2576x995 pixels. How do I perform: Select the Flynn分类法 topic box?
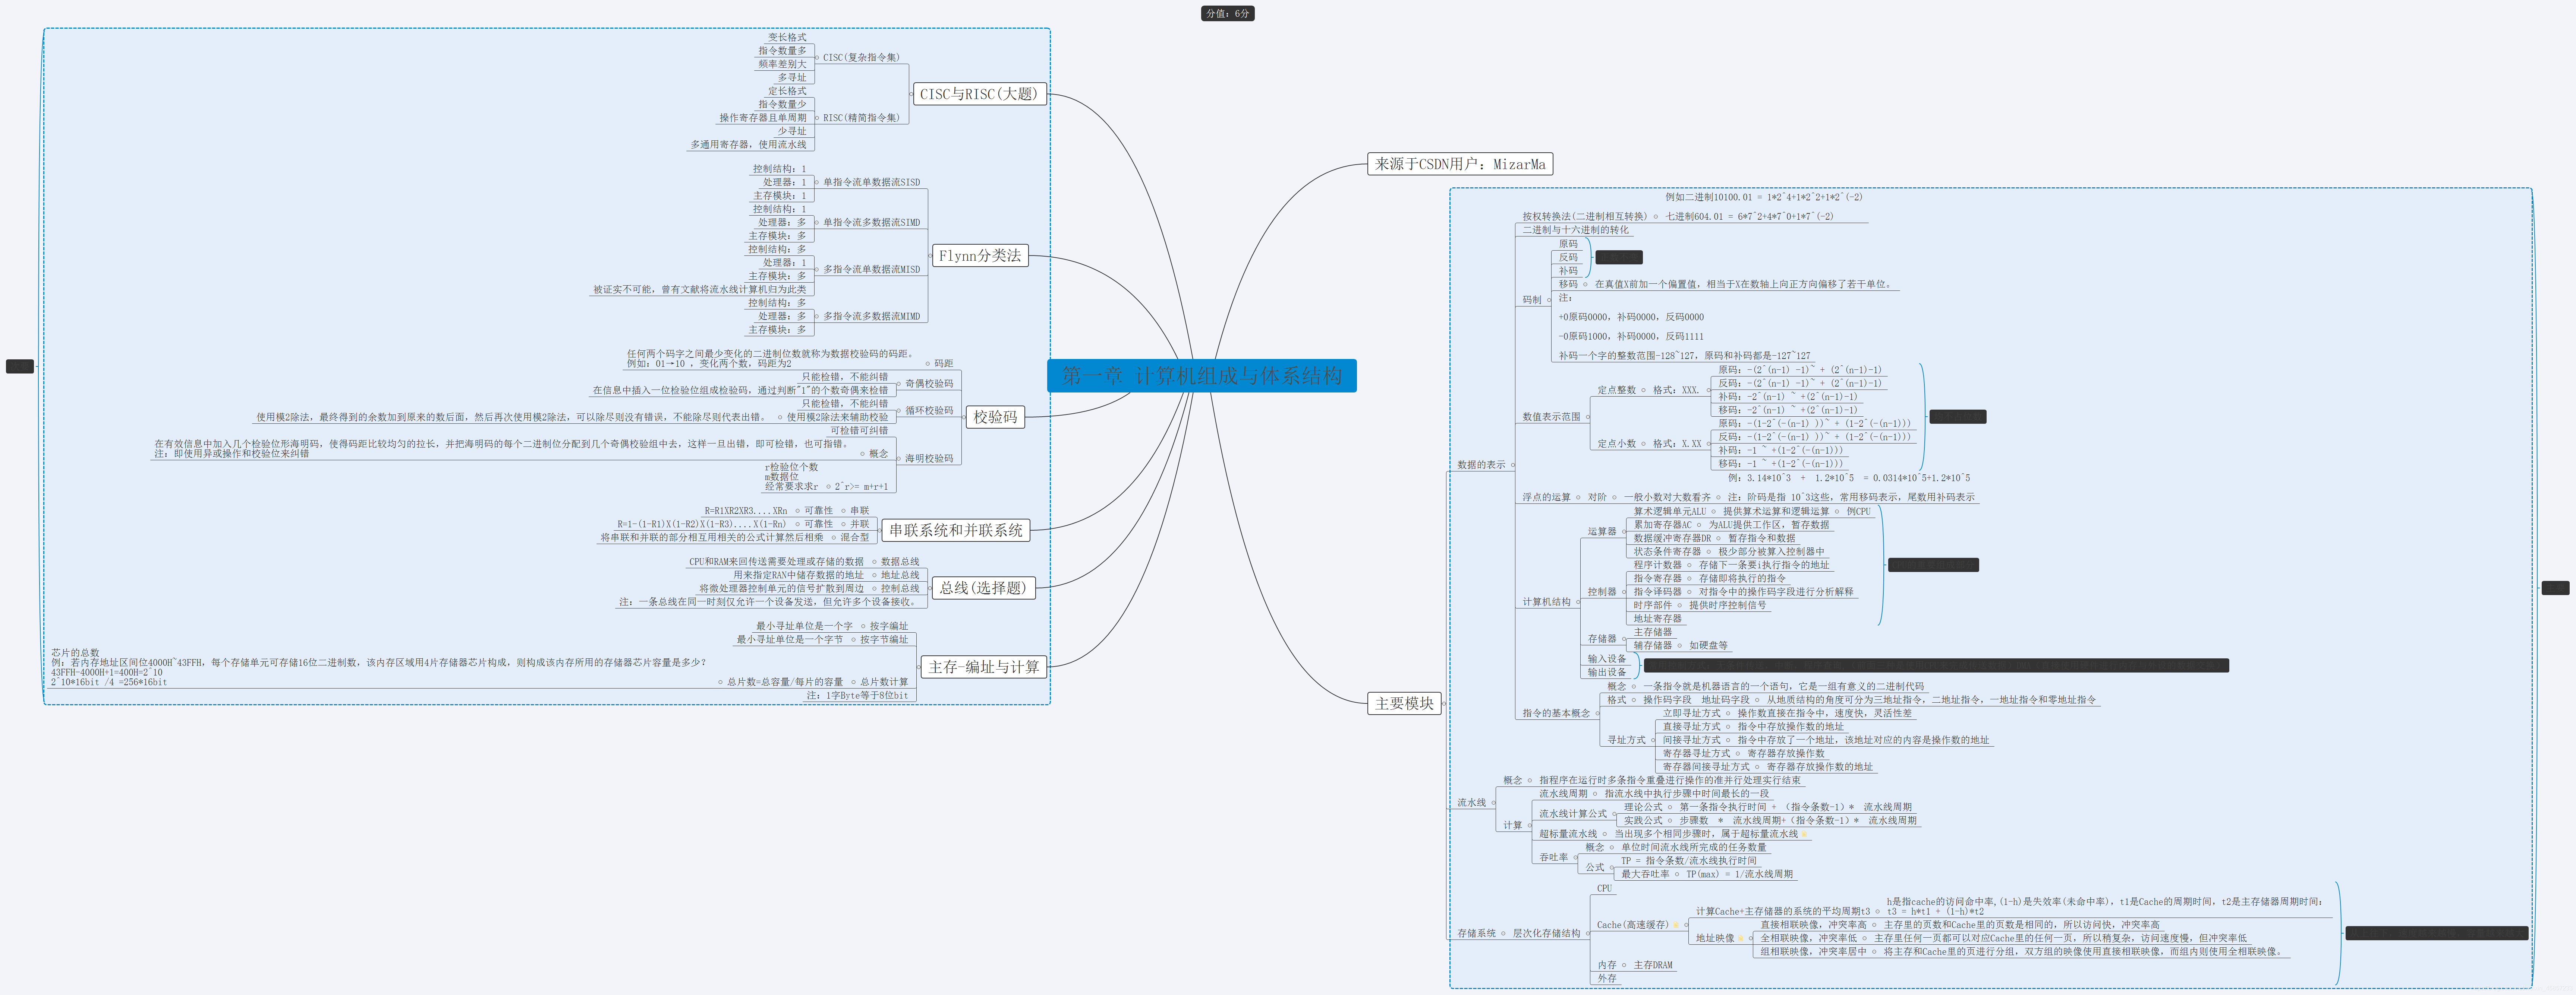tap(980, 256)
